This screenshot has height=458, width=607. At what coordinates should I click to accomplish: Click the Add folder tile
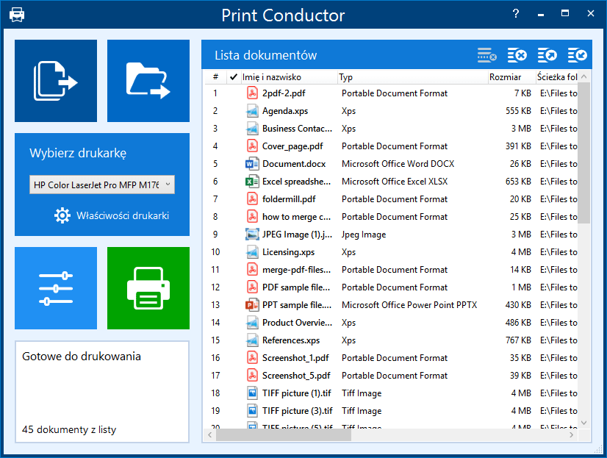148,81
